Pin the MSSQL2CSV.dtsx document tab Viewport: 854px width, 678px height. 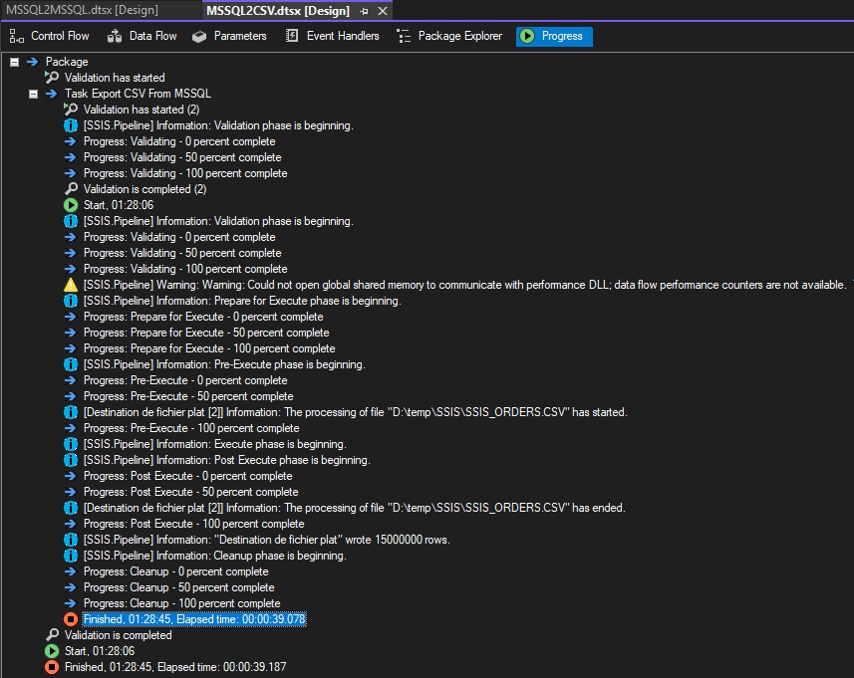pos(364,11)
